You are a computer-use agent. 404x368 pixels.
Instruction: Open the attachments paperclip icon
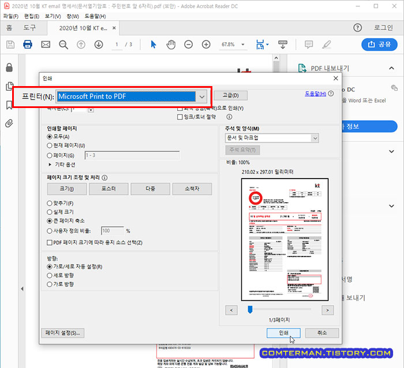tap(9, 123)
